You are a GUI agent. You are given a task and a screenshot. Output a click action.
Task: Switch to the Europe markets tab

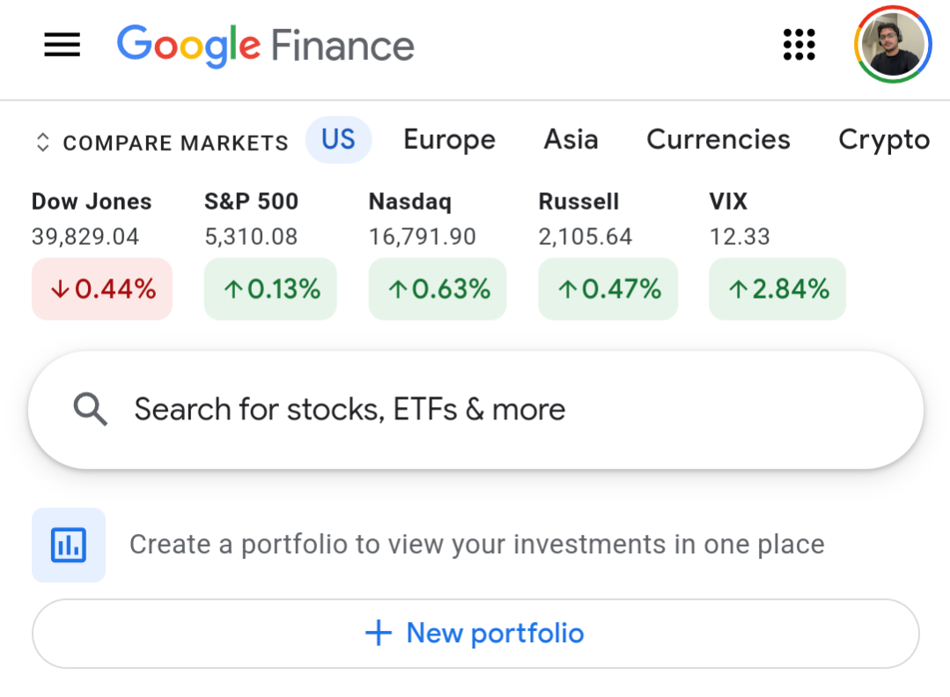click(449, 139)
